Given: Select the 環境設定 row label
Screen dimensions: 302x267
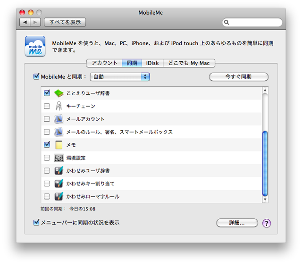Looking at the screenshot, I should pyautogui.click(x=76, y=158).
